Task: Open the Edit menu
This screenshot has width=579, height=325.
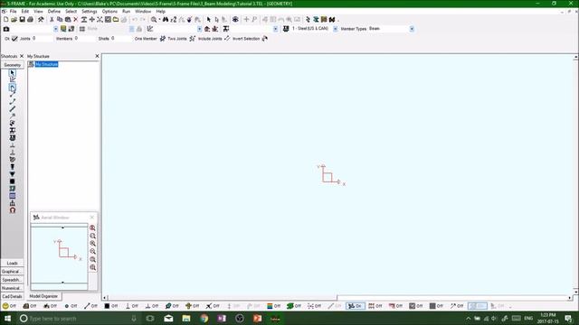Action: tap(25, 12)
